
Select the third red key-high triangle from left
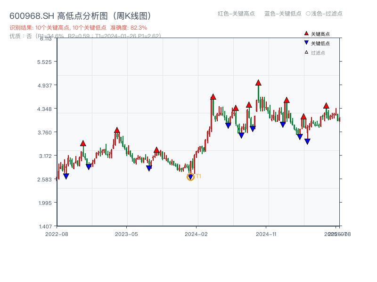tap(156, 150)
